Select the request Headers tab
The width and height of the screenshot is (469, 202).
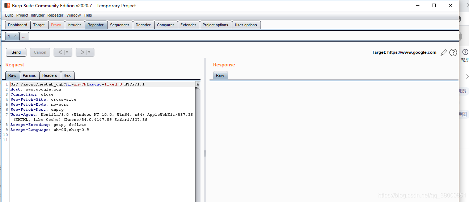click(x=50, y=75)
